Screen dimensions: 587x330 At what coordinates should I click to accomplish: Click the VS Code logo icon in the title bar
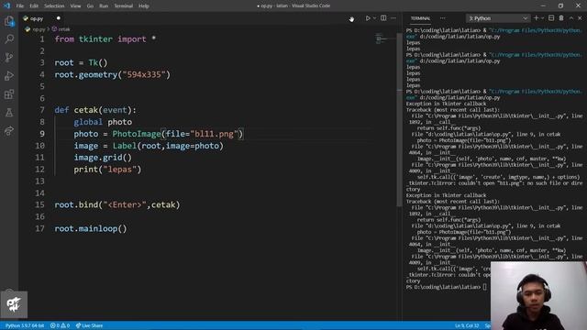click(x=6, y=5)
